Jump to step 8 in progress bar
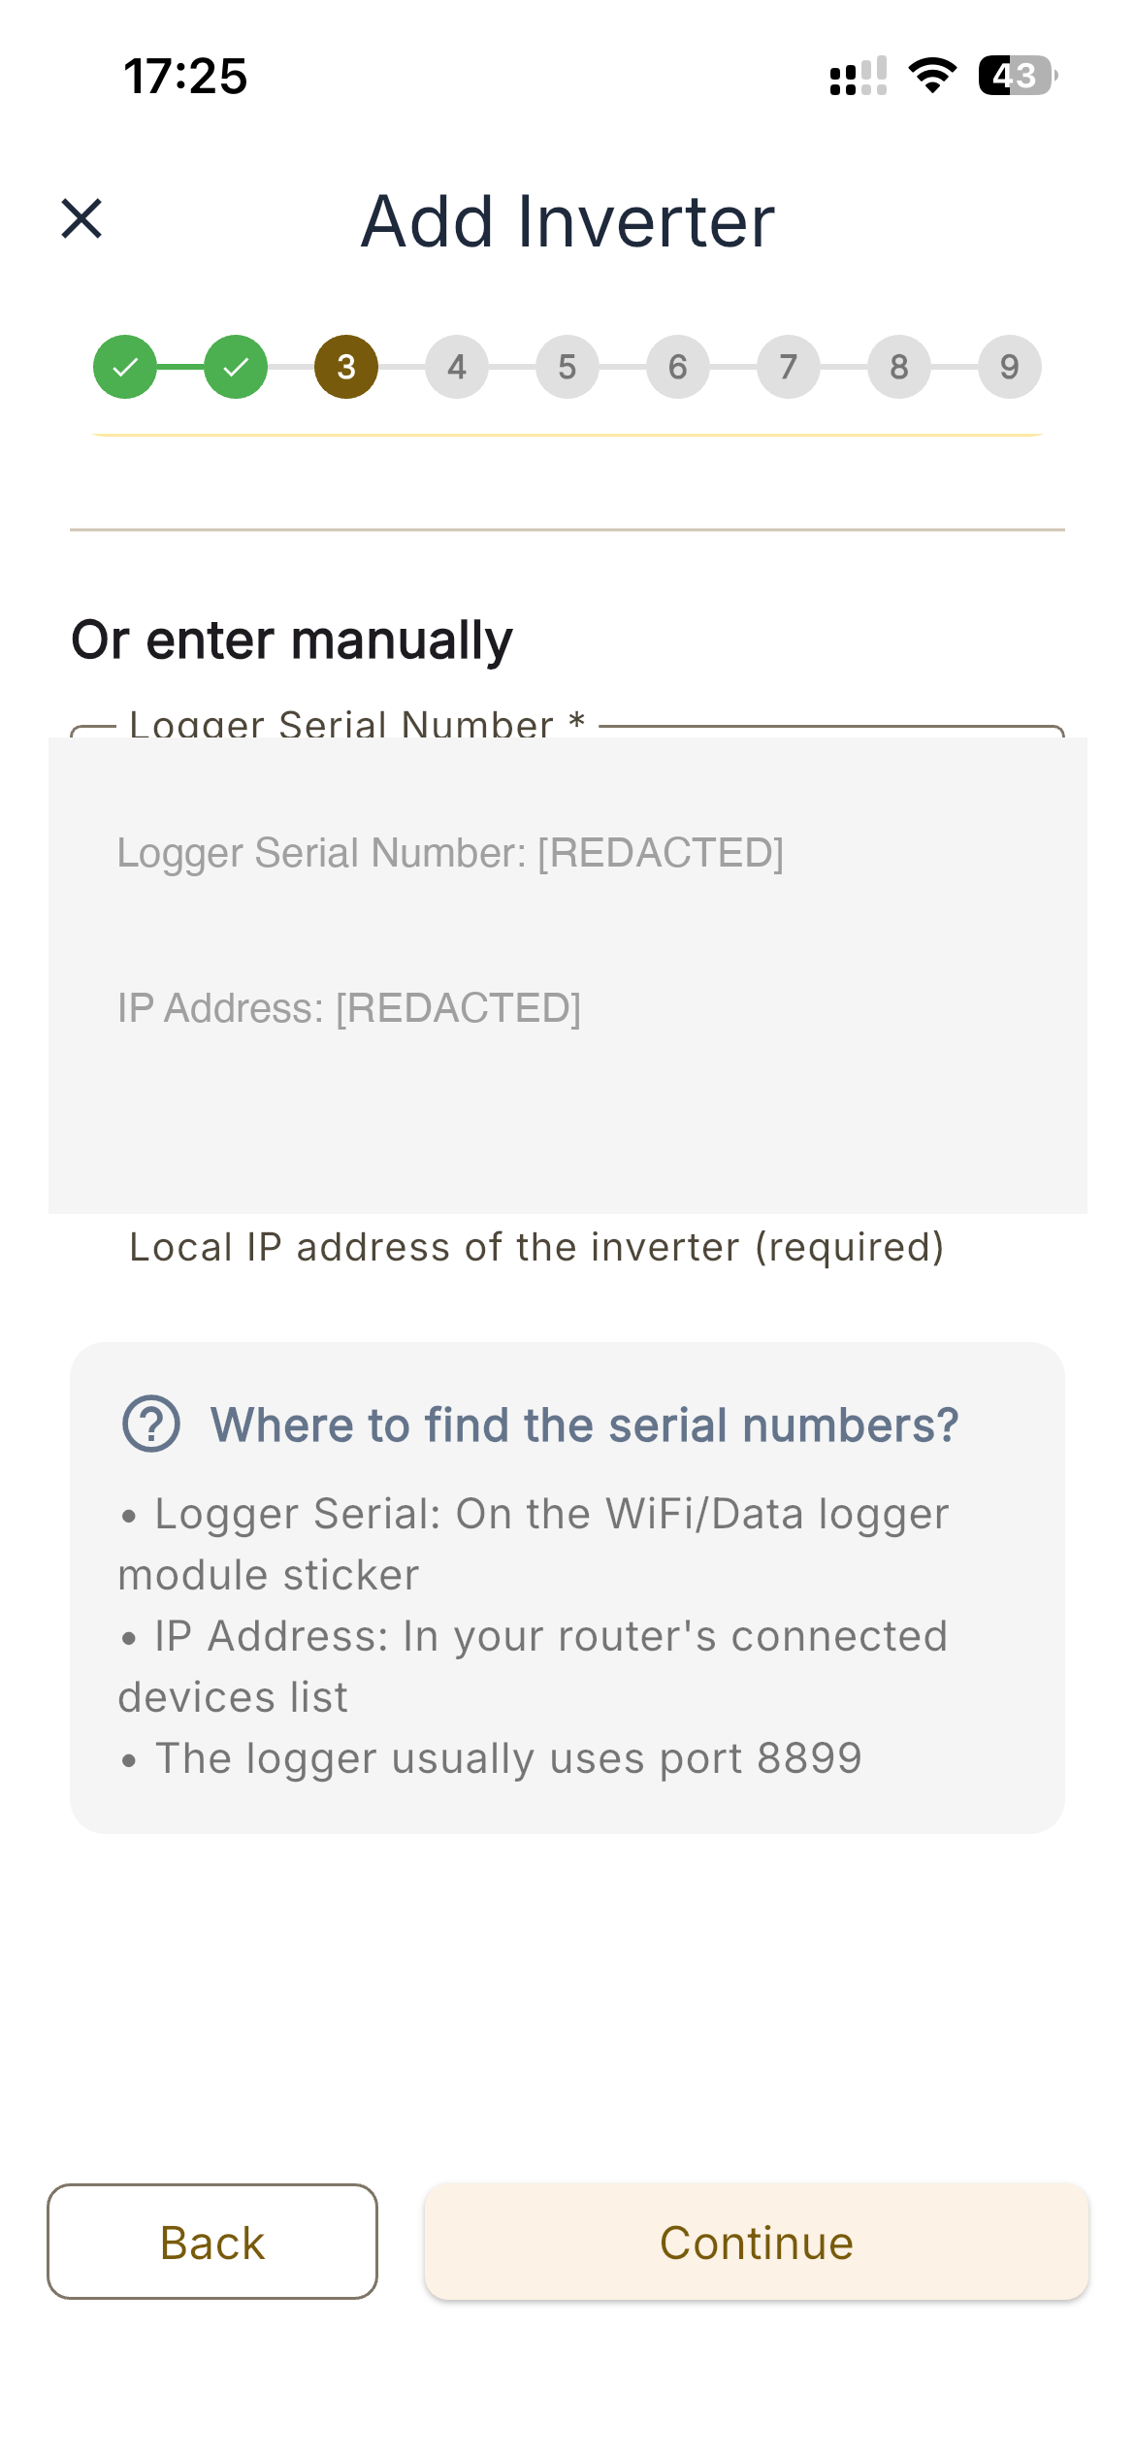This screenshot has height=2457, width=1135. click(x=899, y=367)
